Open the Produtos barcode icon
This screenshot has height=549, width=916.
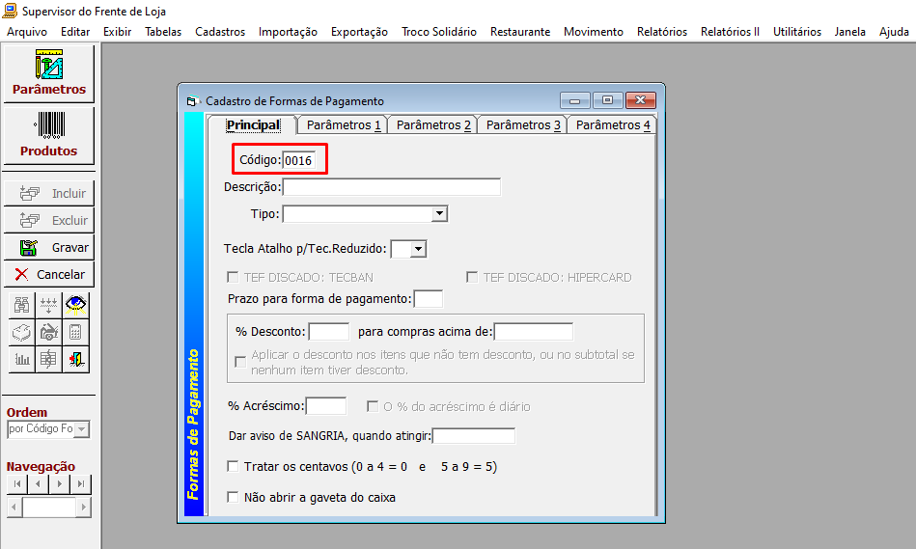pyautogui.click(x=49, y=135)
